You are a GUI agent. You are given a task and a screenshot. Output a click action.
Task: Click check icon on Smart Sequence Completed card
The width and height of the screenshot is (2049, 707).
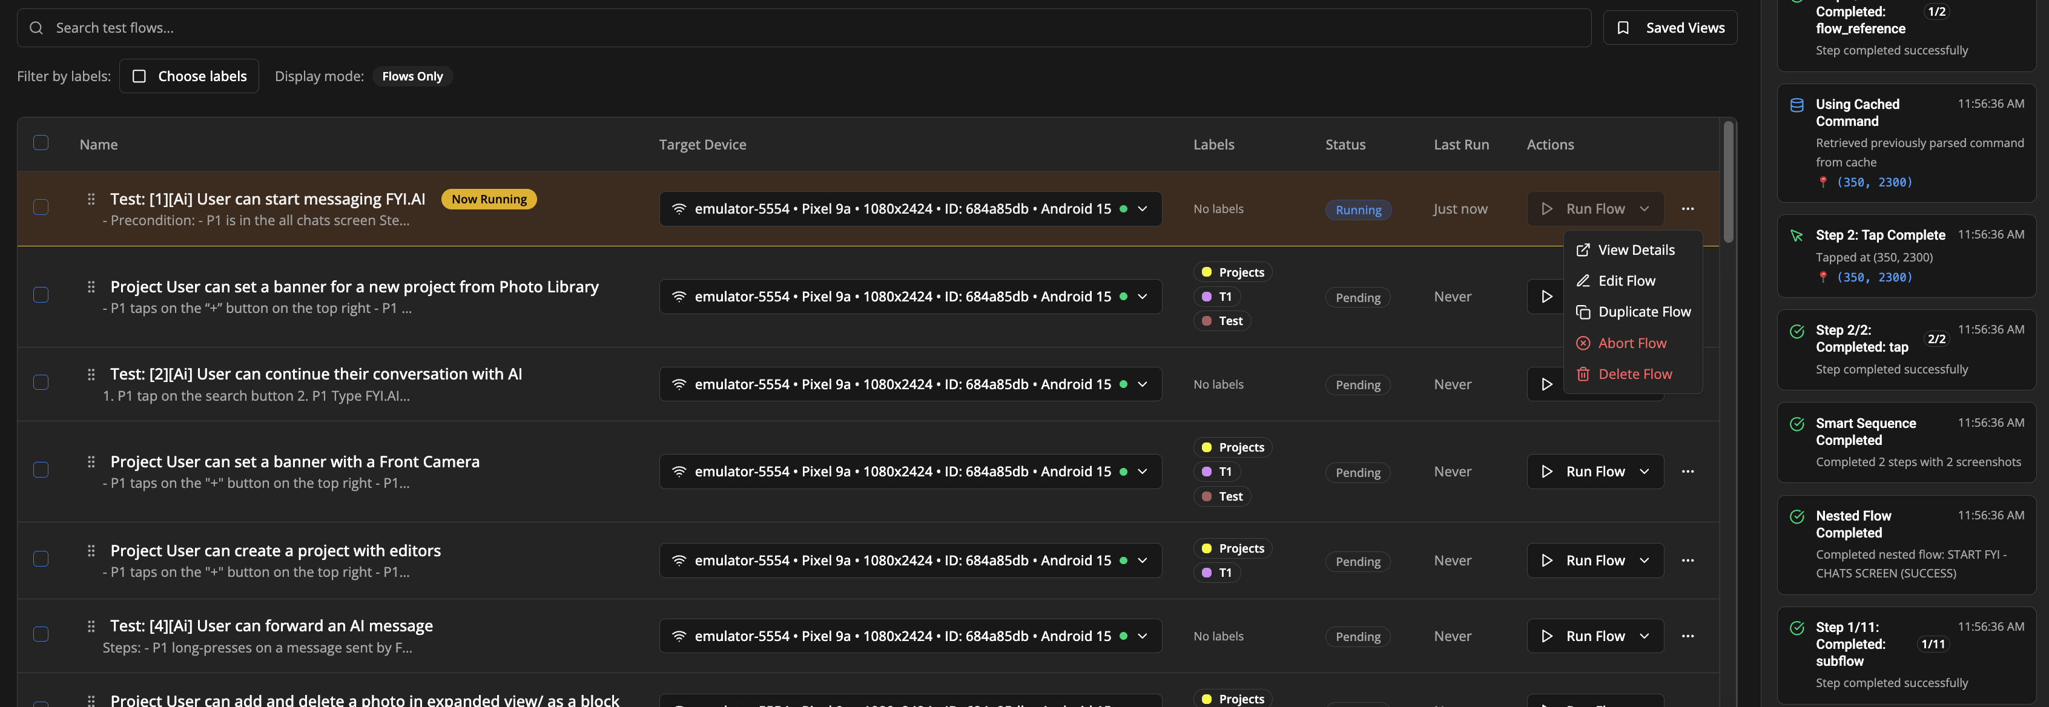coord(1797,424)
